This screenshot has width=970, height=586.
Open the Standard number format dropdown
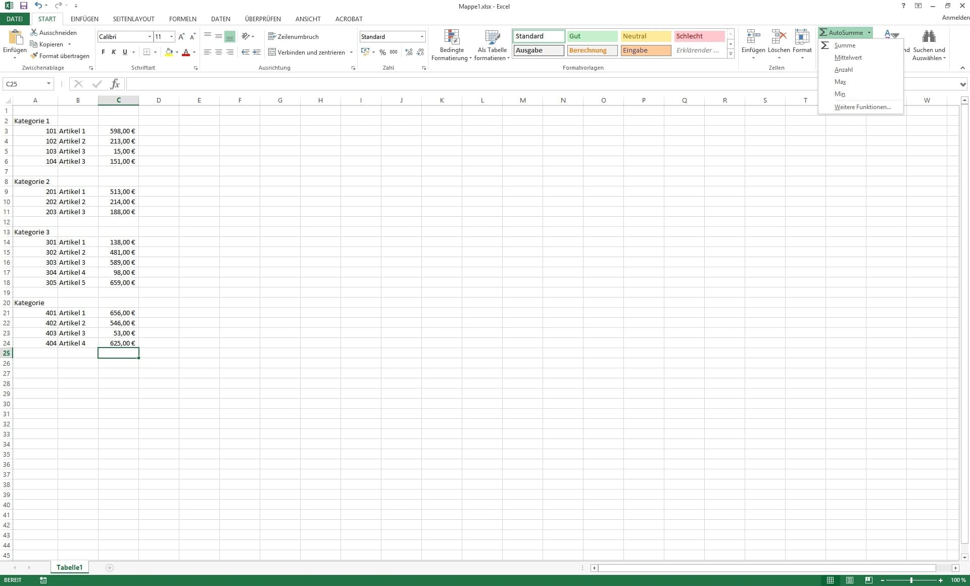(422, 36)
